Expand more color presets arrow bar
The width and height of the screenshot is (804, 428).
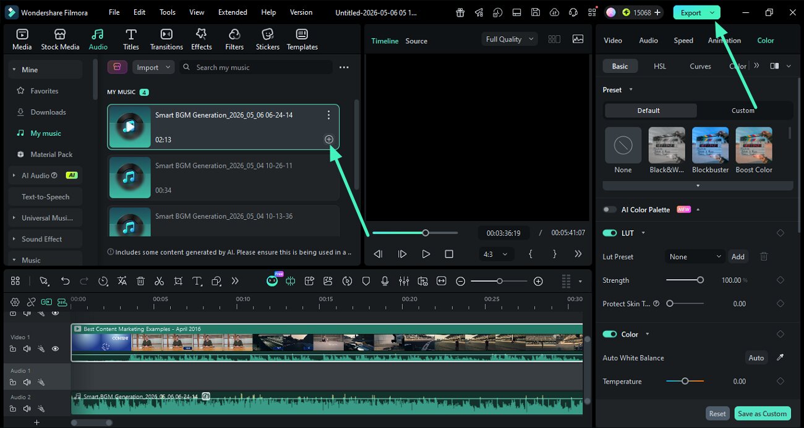(698, 185)
